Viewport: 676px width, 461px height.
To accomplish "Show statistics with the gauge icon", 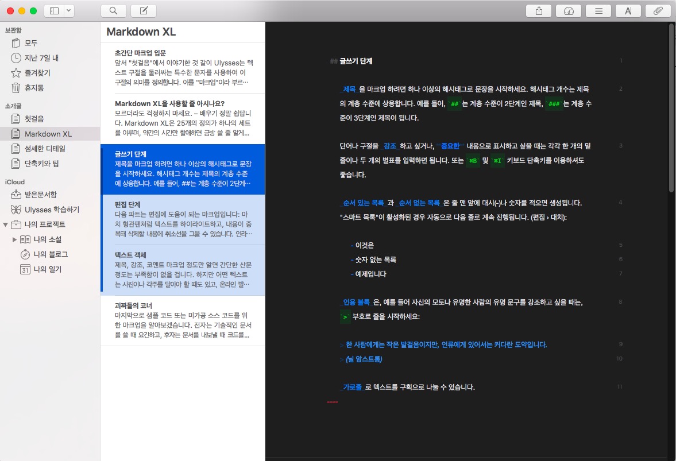I will click(x=569, y=11).
